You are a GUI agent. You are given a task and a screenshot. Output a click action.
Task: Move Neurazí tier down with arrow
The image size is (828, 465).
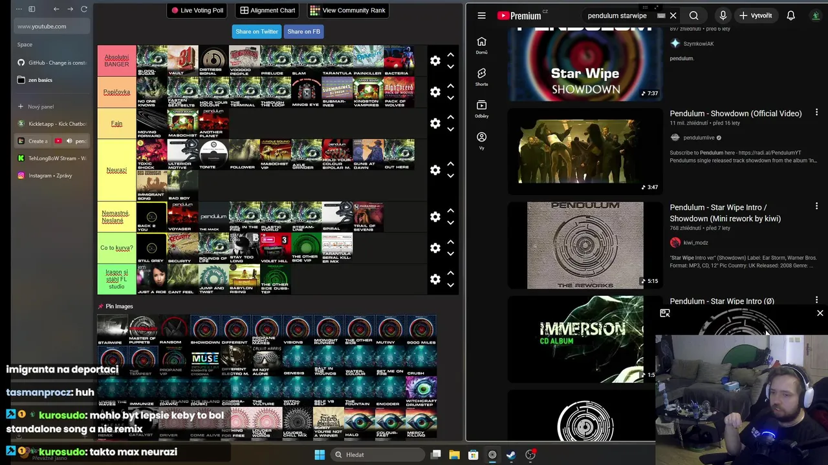[x=450, y=176]
